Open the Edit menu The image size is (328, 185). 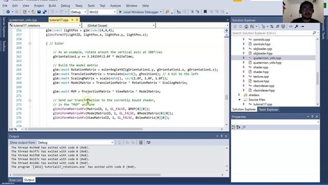tap(15, 6)
